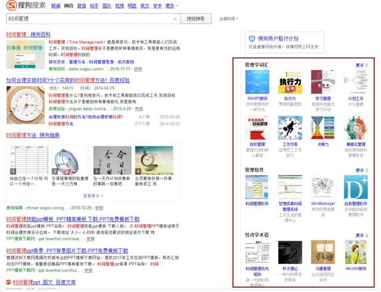The width and height of the screenshot is (381, 292).
Task: Expand the 管理软件 section with 展开
Action: click(361, 170)
